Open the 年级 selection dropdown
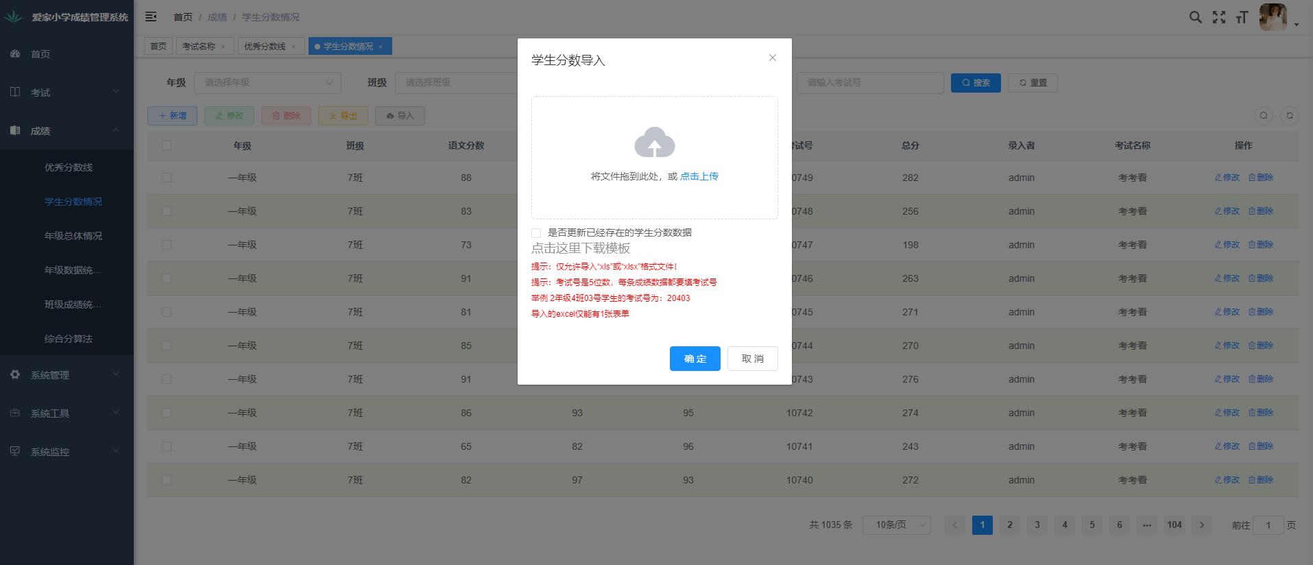 (x=267, y=83)
